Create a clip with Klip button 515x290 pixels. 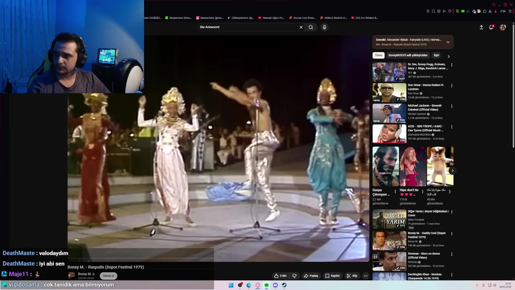click(x=352, y=276)
